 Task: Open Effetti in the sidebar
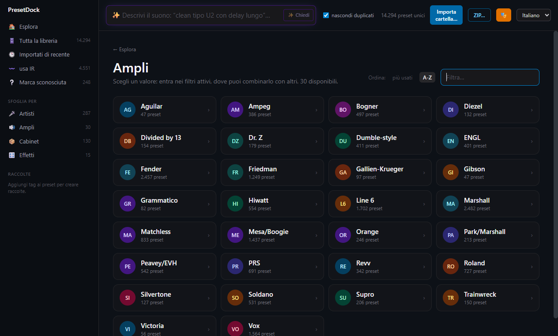coord(49,155)
